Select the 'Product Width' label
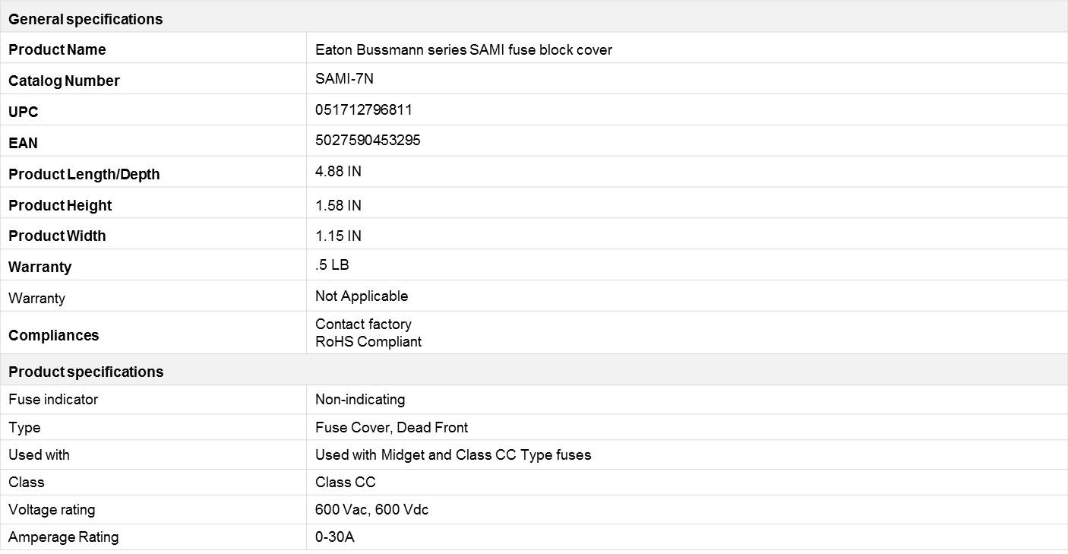Viewport: 1068px width, 554px height. click(57, 236)
